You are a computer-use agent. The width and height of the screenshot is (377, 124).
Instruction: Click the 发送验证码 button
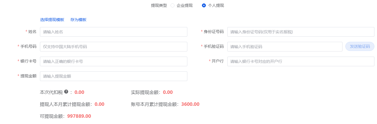[360, 46]
